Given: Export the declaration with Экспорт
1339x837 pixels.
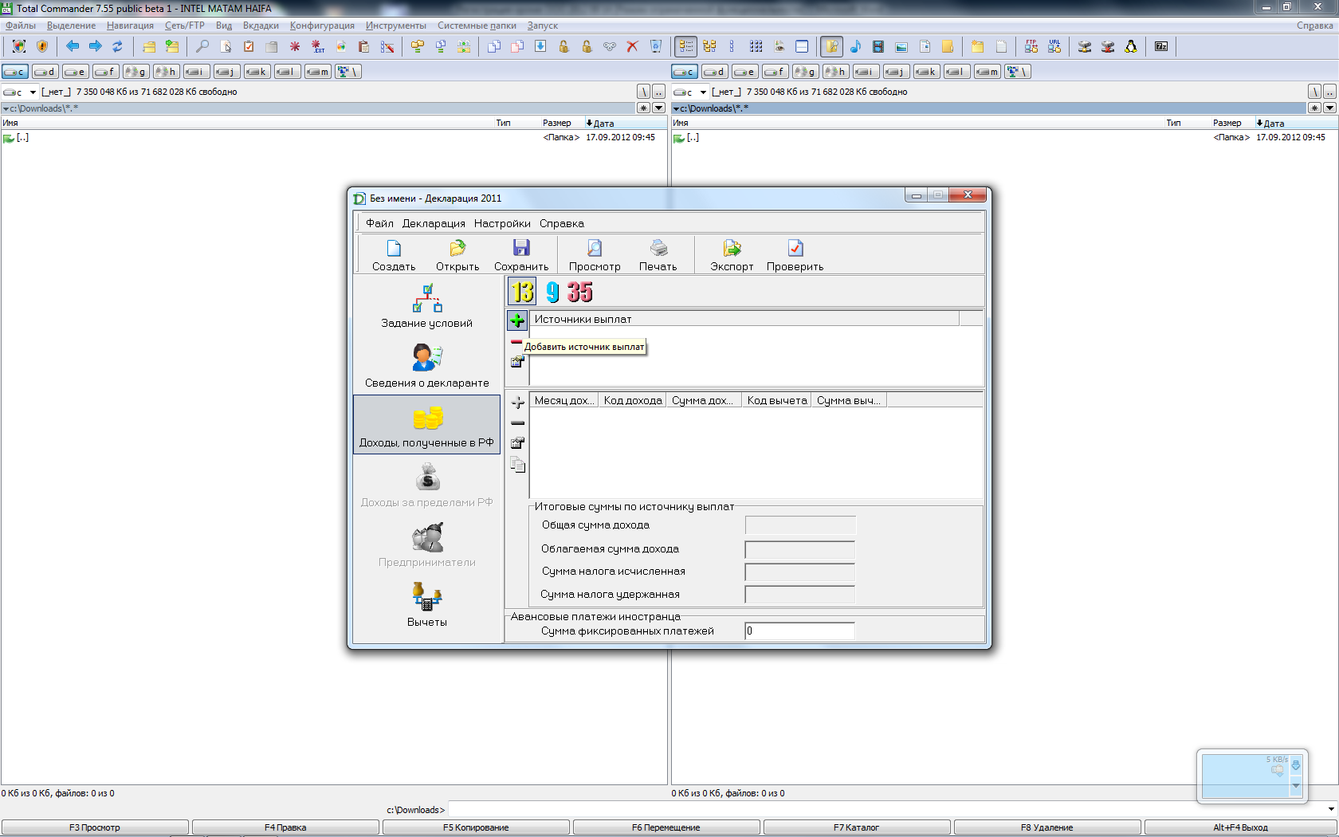Looking at the screenshot, I should 732,255.
